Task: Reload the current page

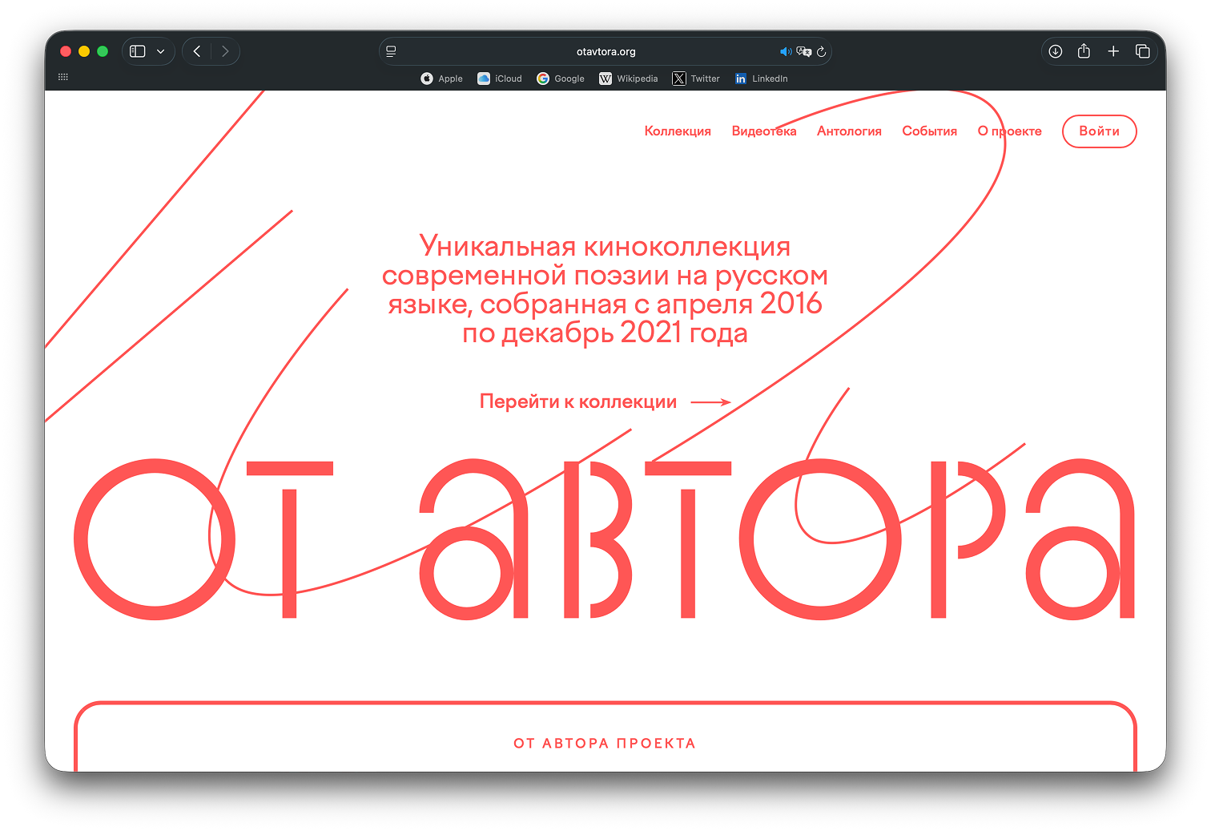Action: (822, 51)
